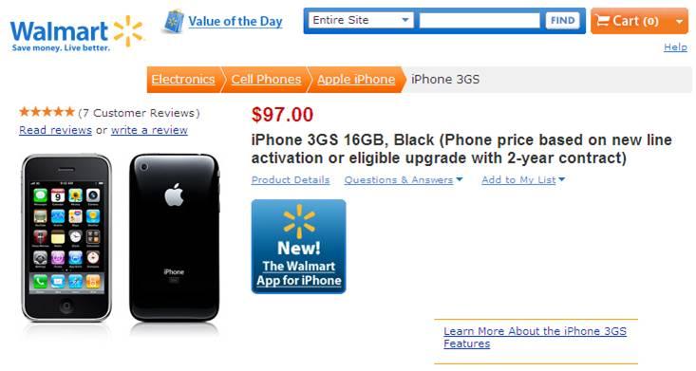
Task: Open the Entire Site search dropdown
Action: click(x=361, y=21)
